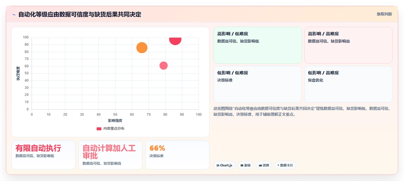
Task: Click the 66% value in the stat card
Action: click(157, 148)
